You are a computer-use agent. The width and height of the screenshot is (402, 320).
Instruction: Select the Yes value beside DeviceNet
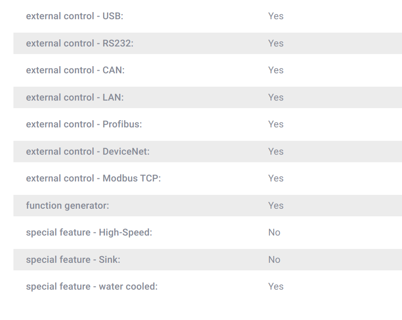(x=276, y=152)
